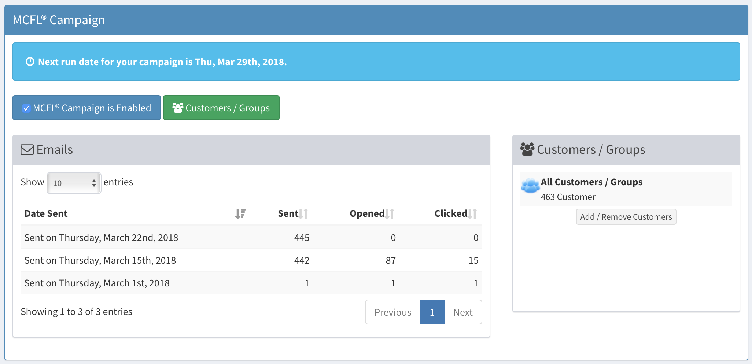Sort table by Sent column arrows
The width and height of the screenshot is (752, 364).
pyautogui.click(x=304, y=213)
